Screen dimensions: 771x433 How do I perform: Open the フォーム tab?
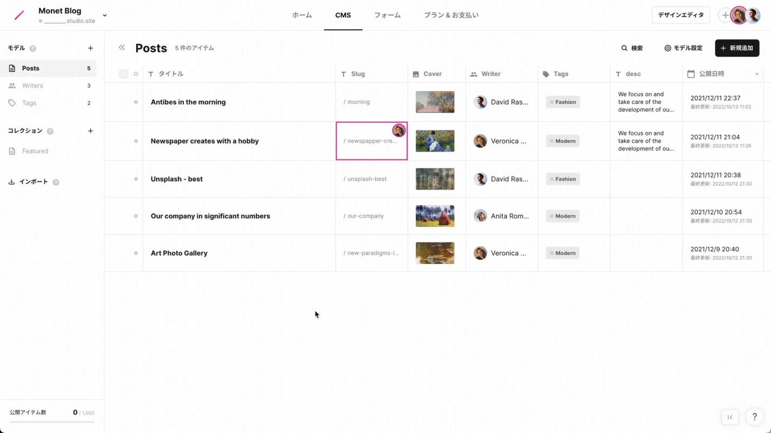click(387, 15)
